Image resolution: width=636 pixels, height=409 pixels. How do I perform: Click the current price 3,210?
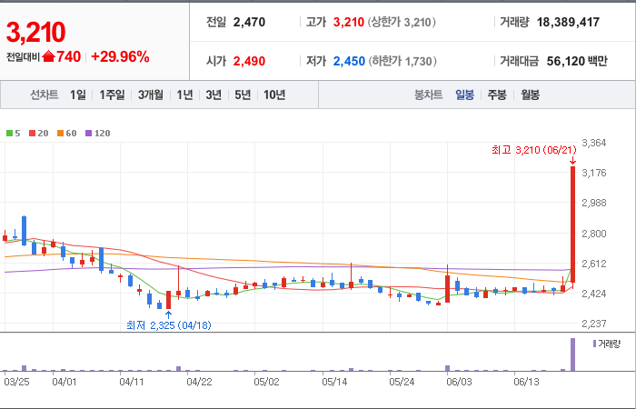(35, 33)
